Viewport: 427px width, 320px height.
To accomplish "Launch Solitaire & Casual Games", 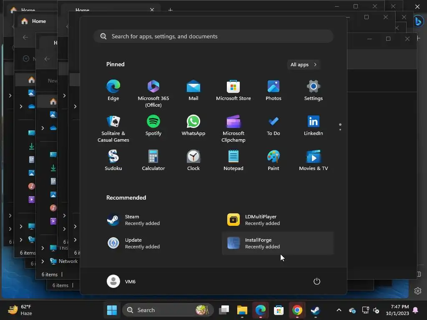I will (x=113, y=128).
